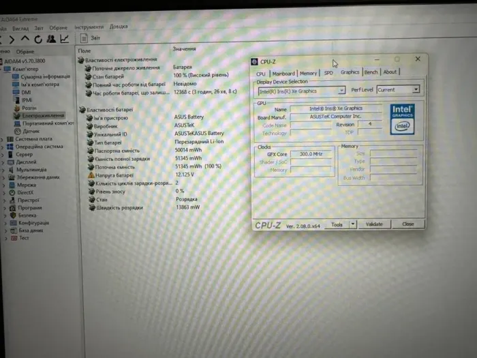Click the Validate button in CPU-Z
Viewport: 477px width, 358px height.
(374, 224)
